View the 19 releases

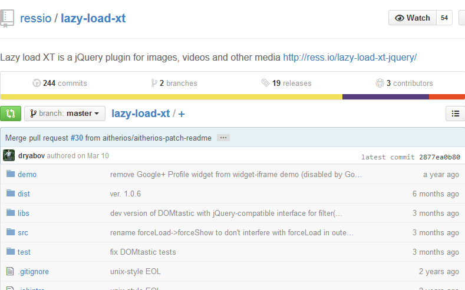(292, 83)
